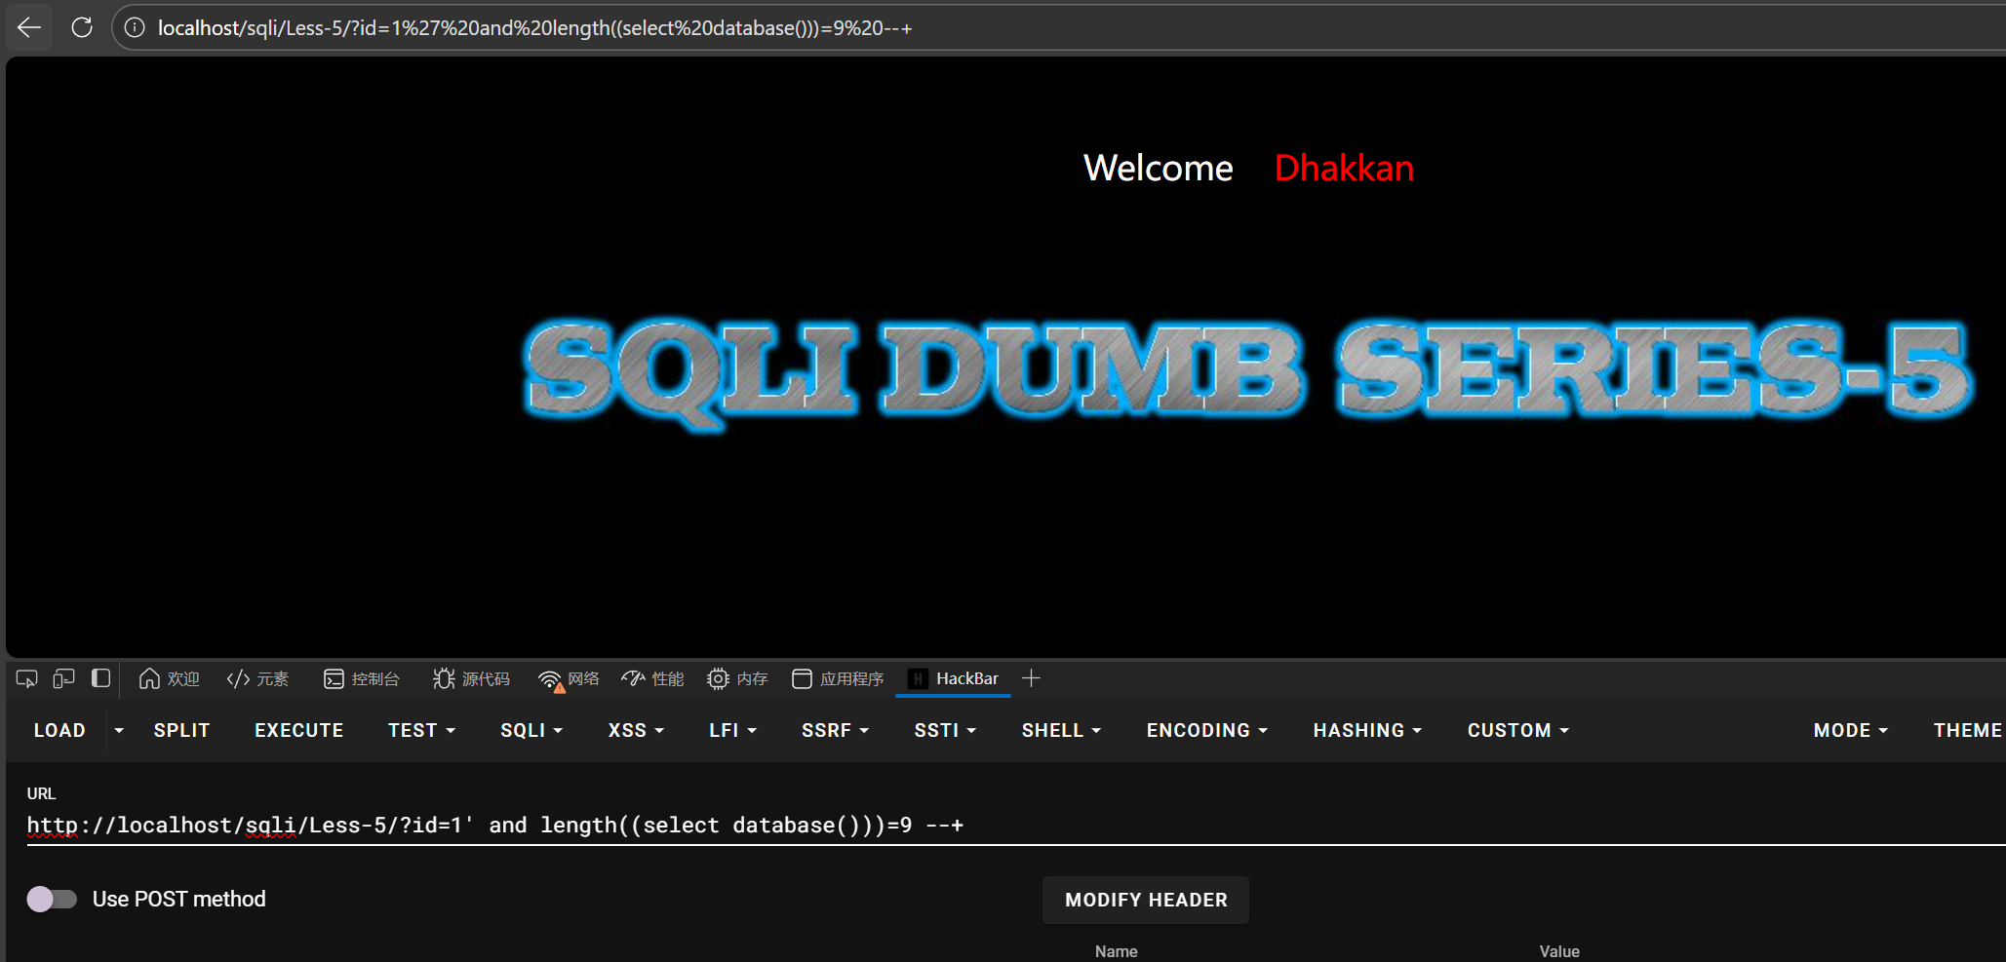Viewport: 2006px width, 962px height.
Task: Open the THEME menu
Action: click(x=1968, y=730)
